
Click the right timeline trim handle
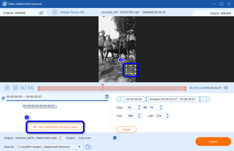tap(185, 89)
